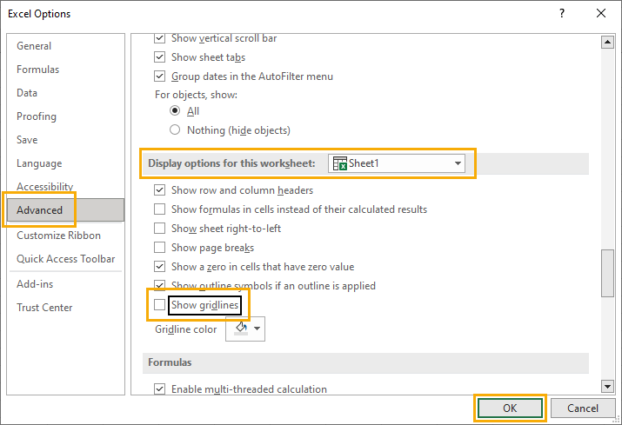Open the Sheet1 worksheet dropdown
Image resolution: width=622 pixels, height=425 pixels.
(x=397, y=163)
